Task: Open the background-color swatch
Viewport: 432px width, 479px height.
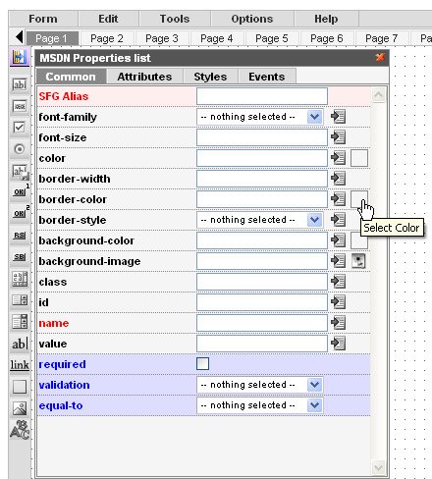Action: [359, 240]
